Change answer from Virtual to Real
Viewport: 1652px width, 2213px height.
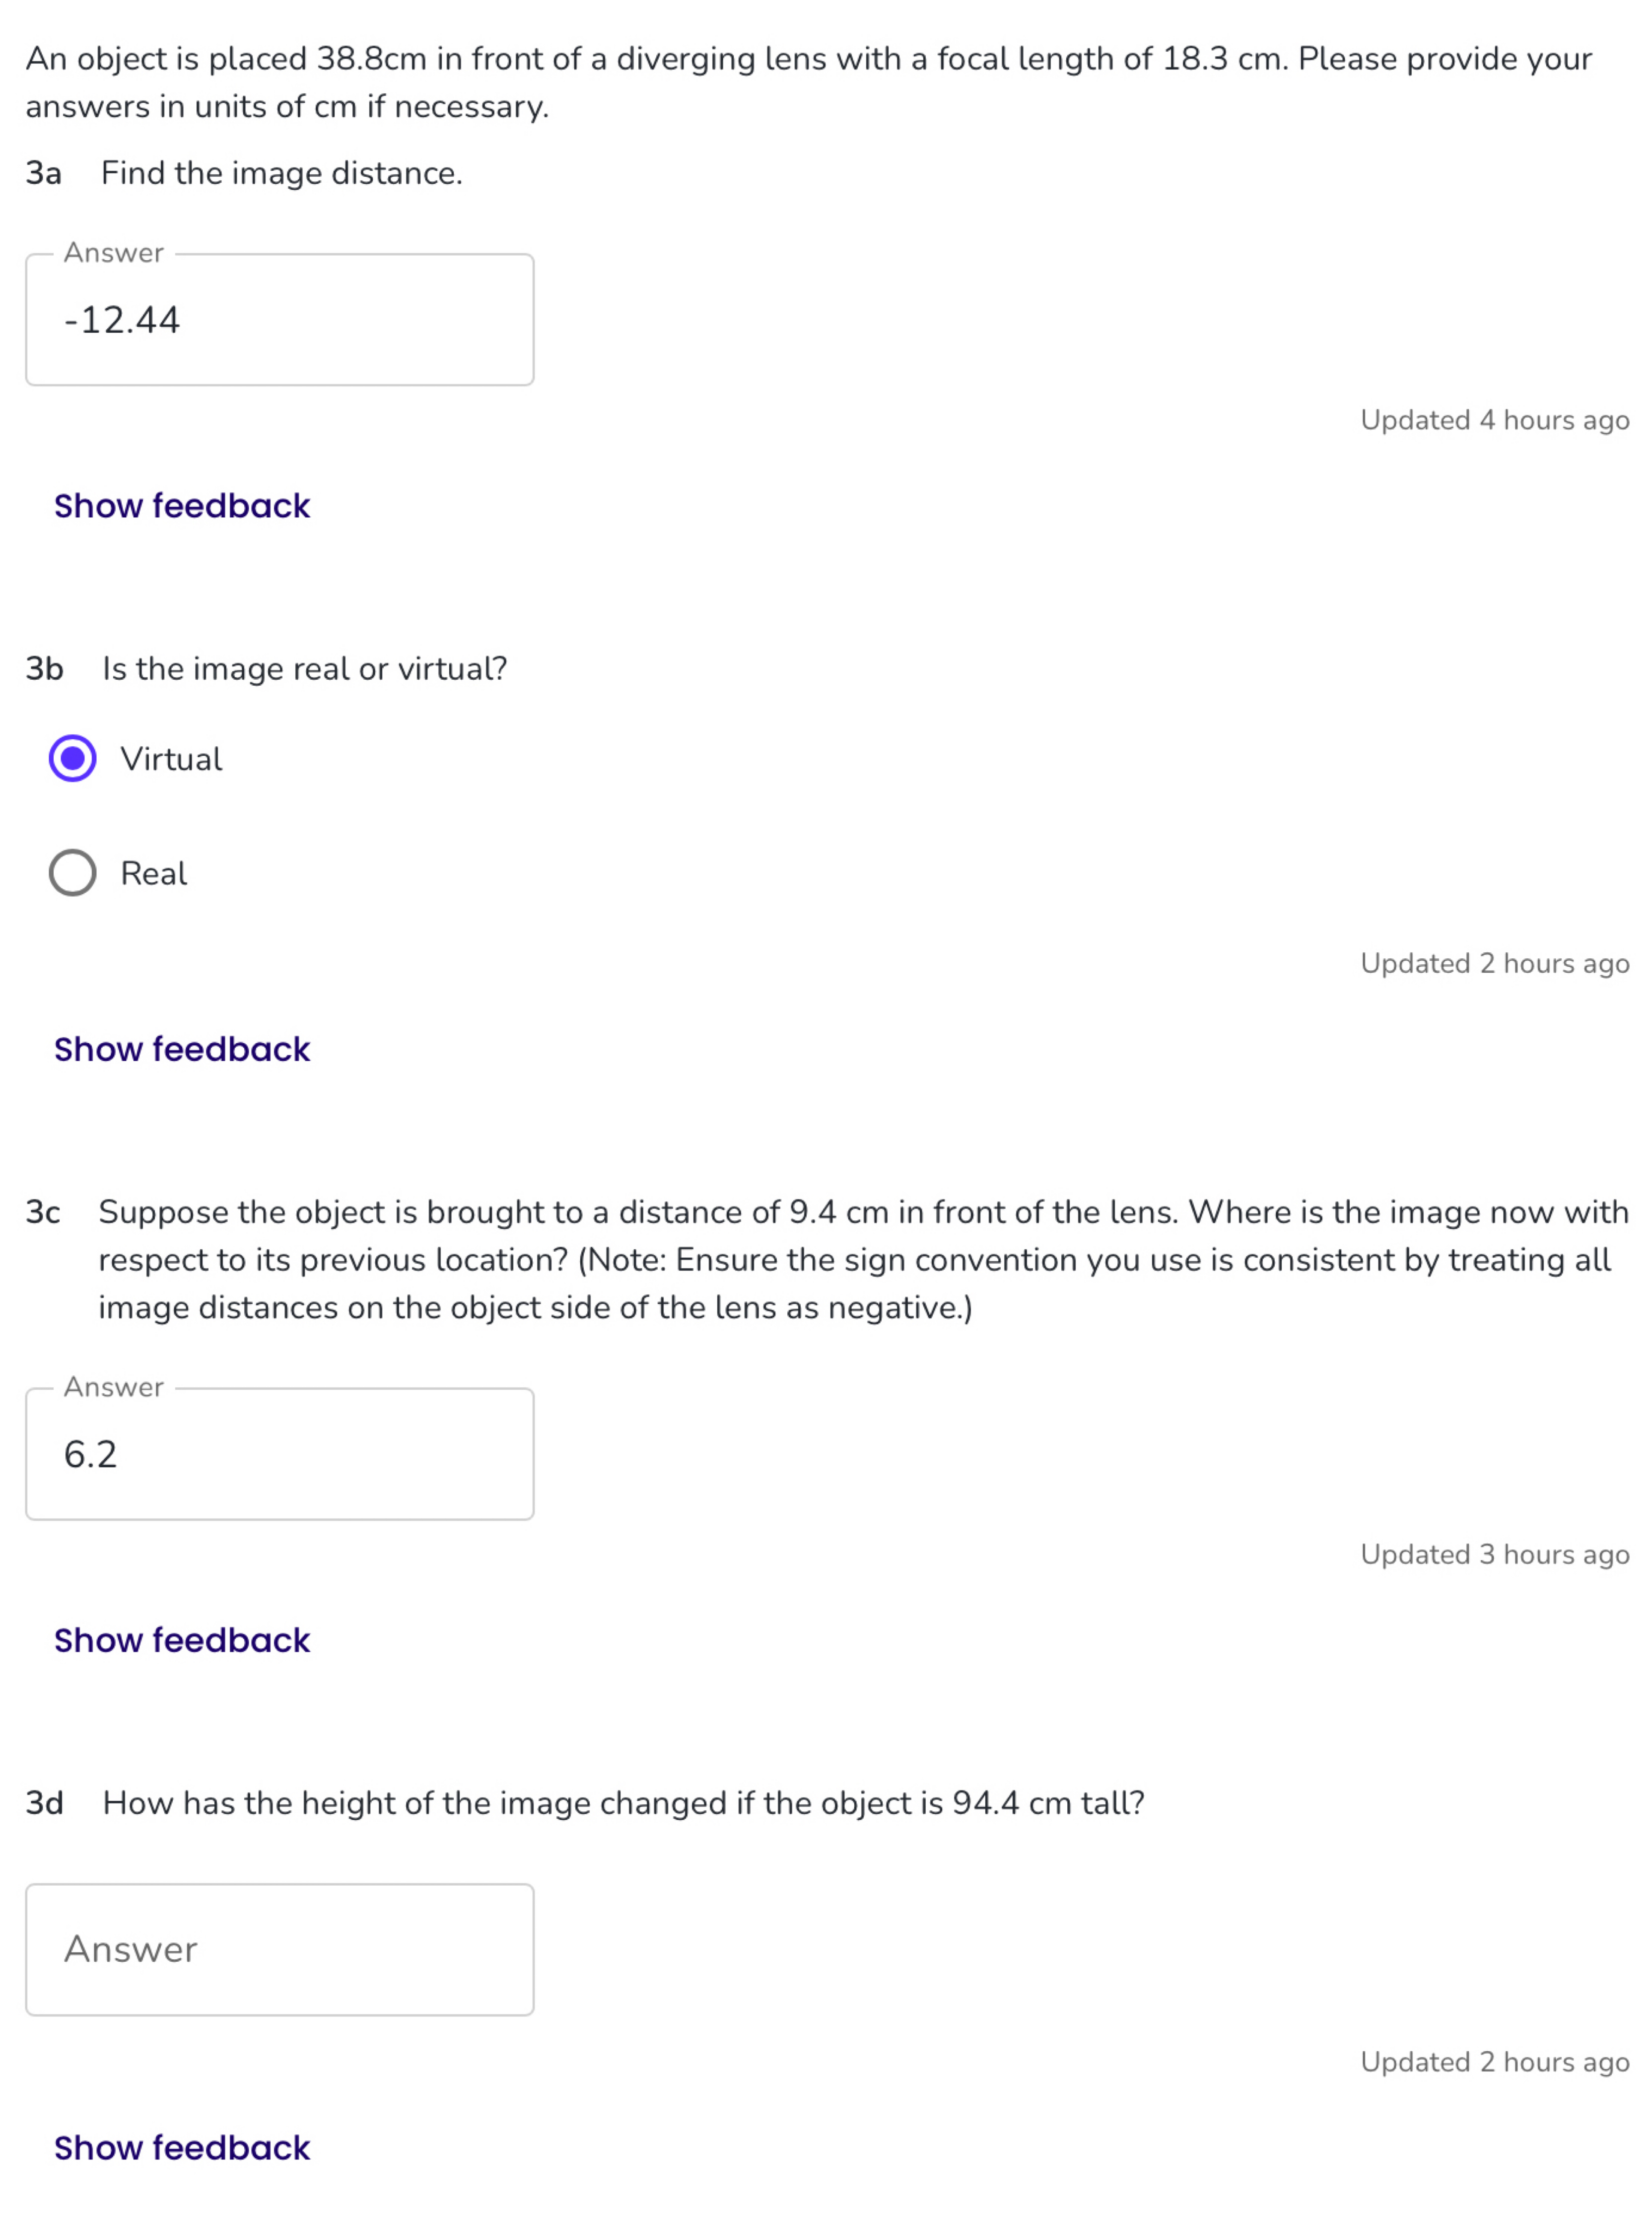click(73, 874)
